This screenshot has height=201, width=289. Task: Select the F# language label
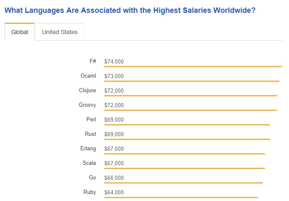[93, 61]
